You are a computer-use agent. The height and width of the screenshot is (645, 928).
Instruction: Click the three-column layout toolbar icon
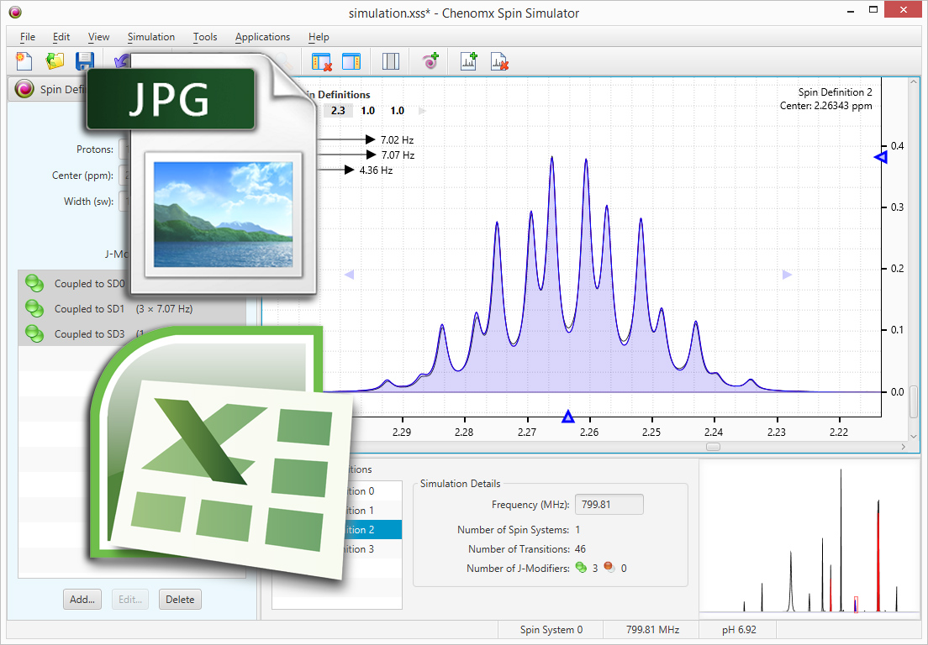(391, 61)
